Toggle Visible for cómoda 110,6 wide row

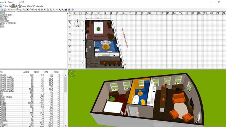58,103
